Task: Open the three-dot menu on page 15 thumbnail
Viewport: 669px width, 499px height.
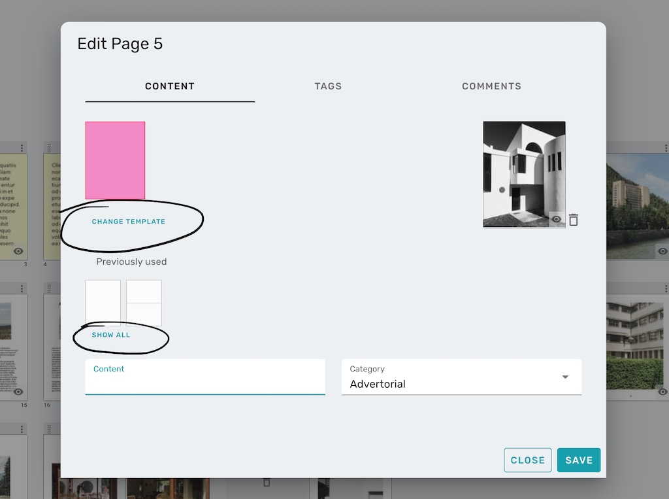Action: (x=22, y=288)
